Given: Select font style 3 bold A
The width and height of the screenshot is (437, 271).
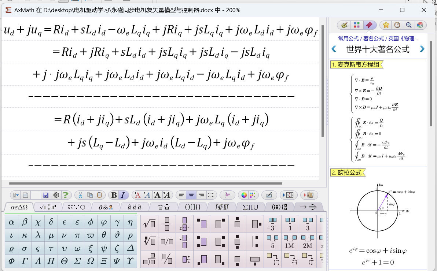Looking at the screenshot, I should tap(157, 195).
